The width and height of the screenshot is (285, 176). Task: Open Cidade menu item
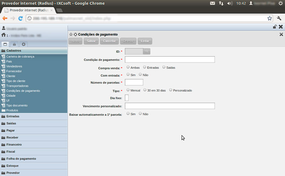pyautogui.click(x=11, y=96)
